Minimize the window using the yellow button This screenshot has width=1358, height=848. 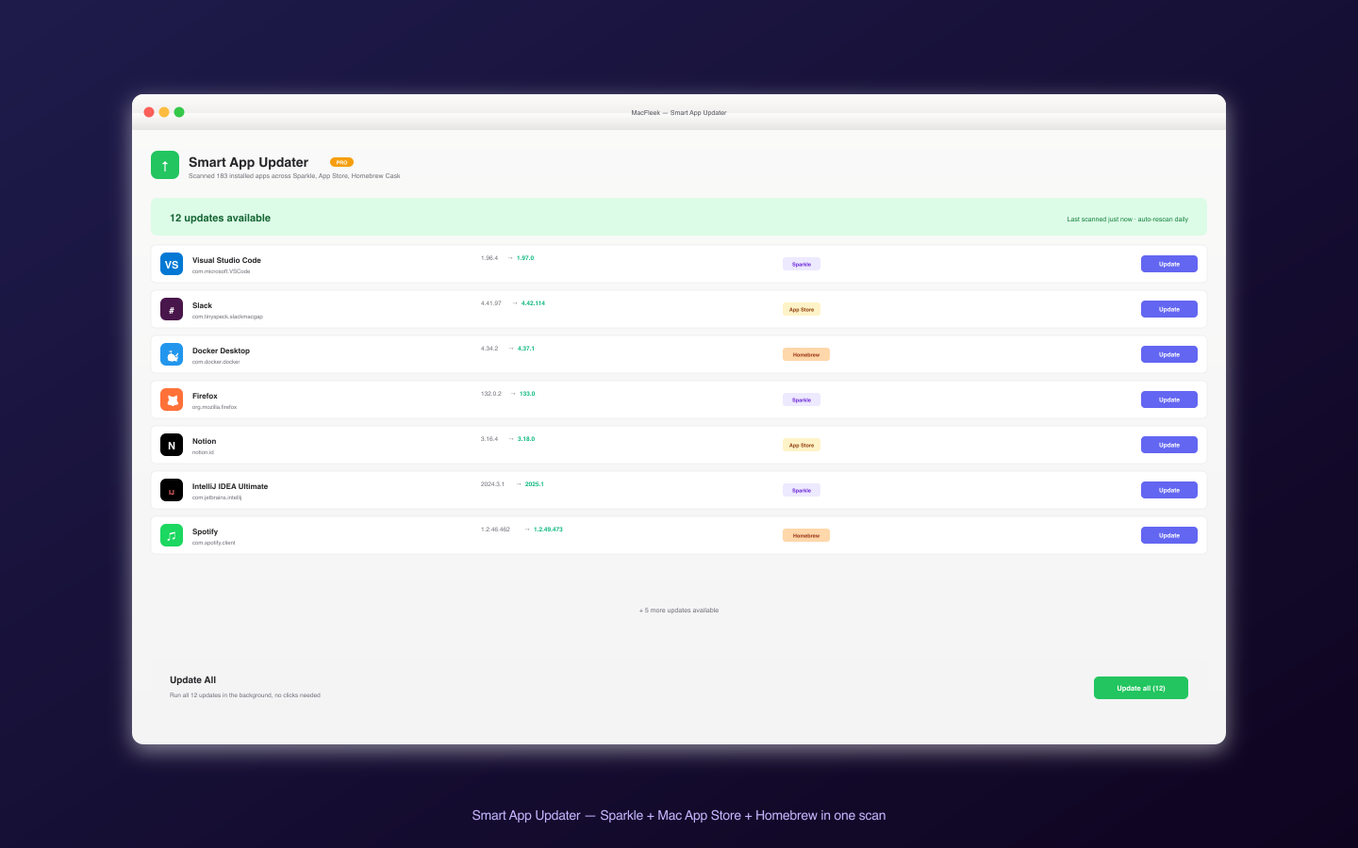[164, 112]
